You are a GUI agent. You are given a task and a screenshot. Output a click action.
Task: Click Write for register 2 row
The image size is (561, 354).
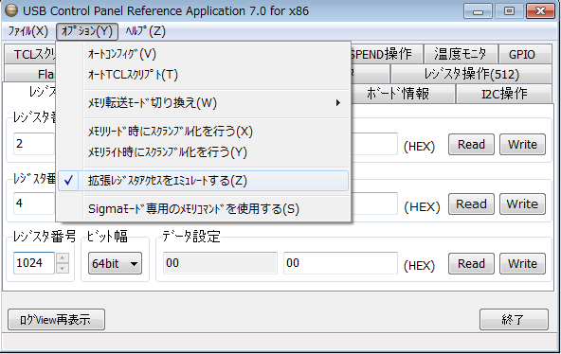pyautogui.click(x=522, y=145)
